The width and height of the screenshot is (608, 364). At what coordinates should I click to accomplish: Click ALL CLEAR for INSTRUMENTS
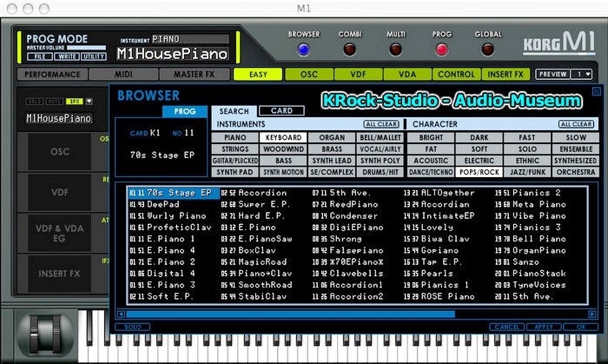[381, 124]
